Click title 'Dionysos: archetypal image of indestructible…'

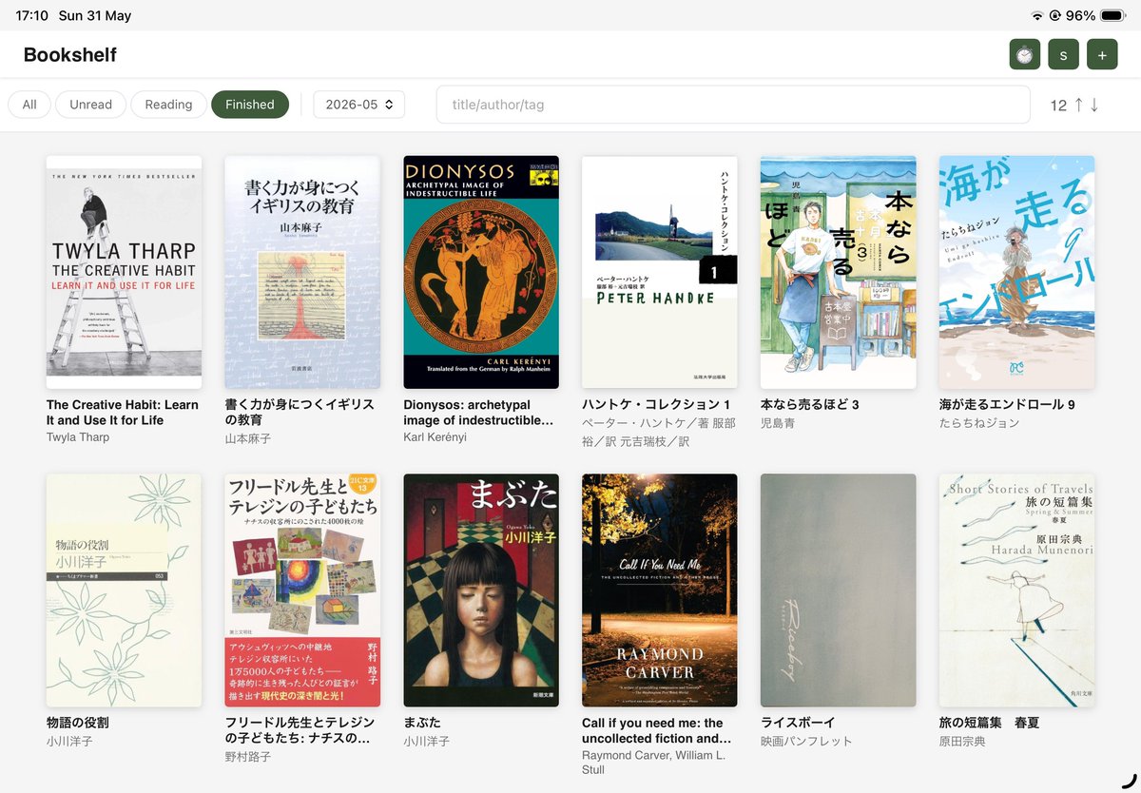(x=478, y=413)
